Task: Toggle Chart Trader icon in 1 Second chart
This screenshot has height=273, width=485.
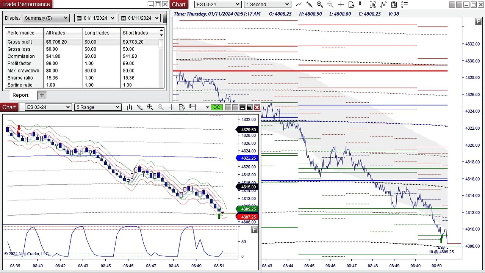Action: pyautogui.click(x=362, y=5)
